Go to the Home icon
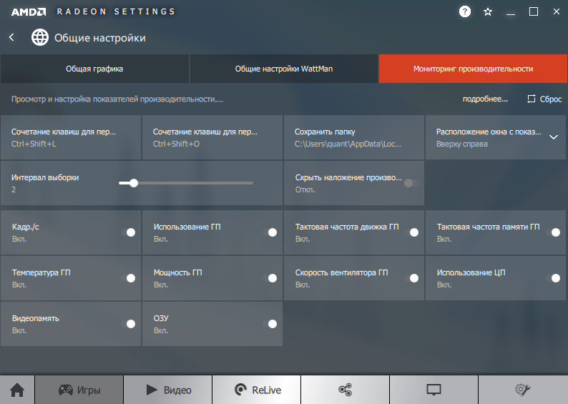568x404 pixels. click(17, 390)
